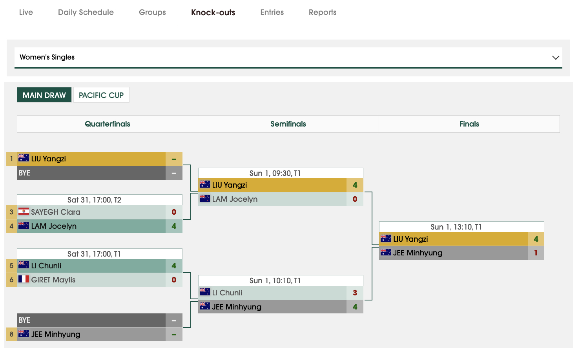Open the Daily Schedule tab
The height and width of the screenshot is (351, 580).
[86, 12]
